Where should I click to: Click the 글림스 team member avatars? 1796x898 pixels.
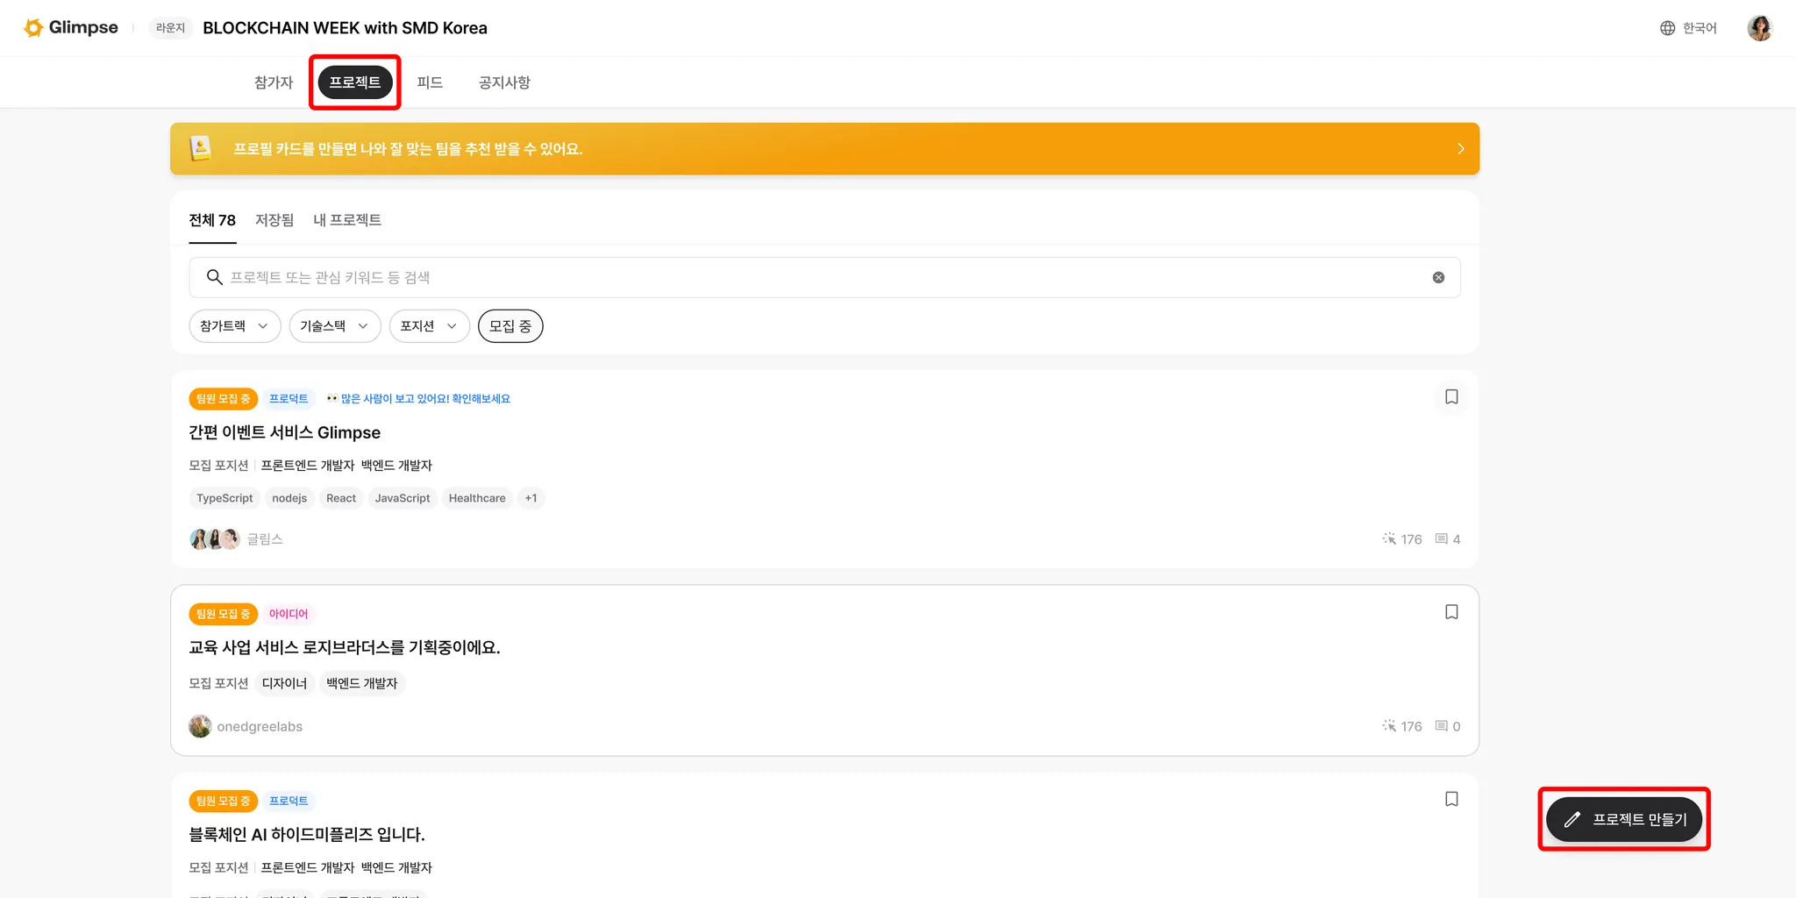(x=215, y=538)
